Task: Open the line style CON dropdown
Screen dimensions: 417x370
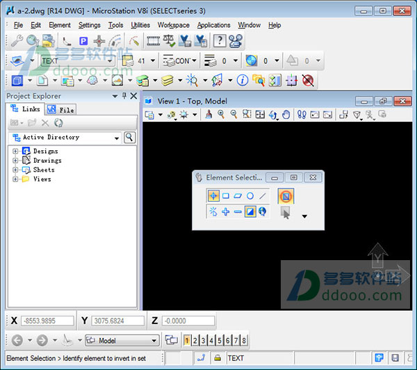Action: (195, 61)
